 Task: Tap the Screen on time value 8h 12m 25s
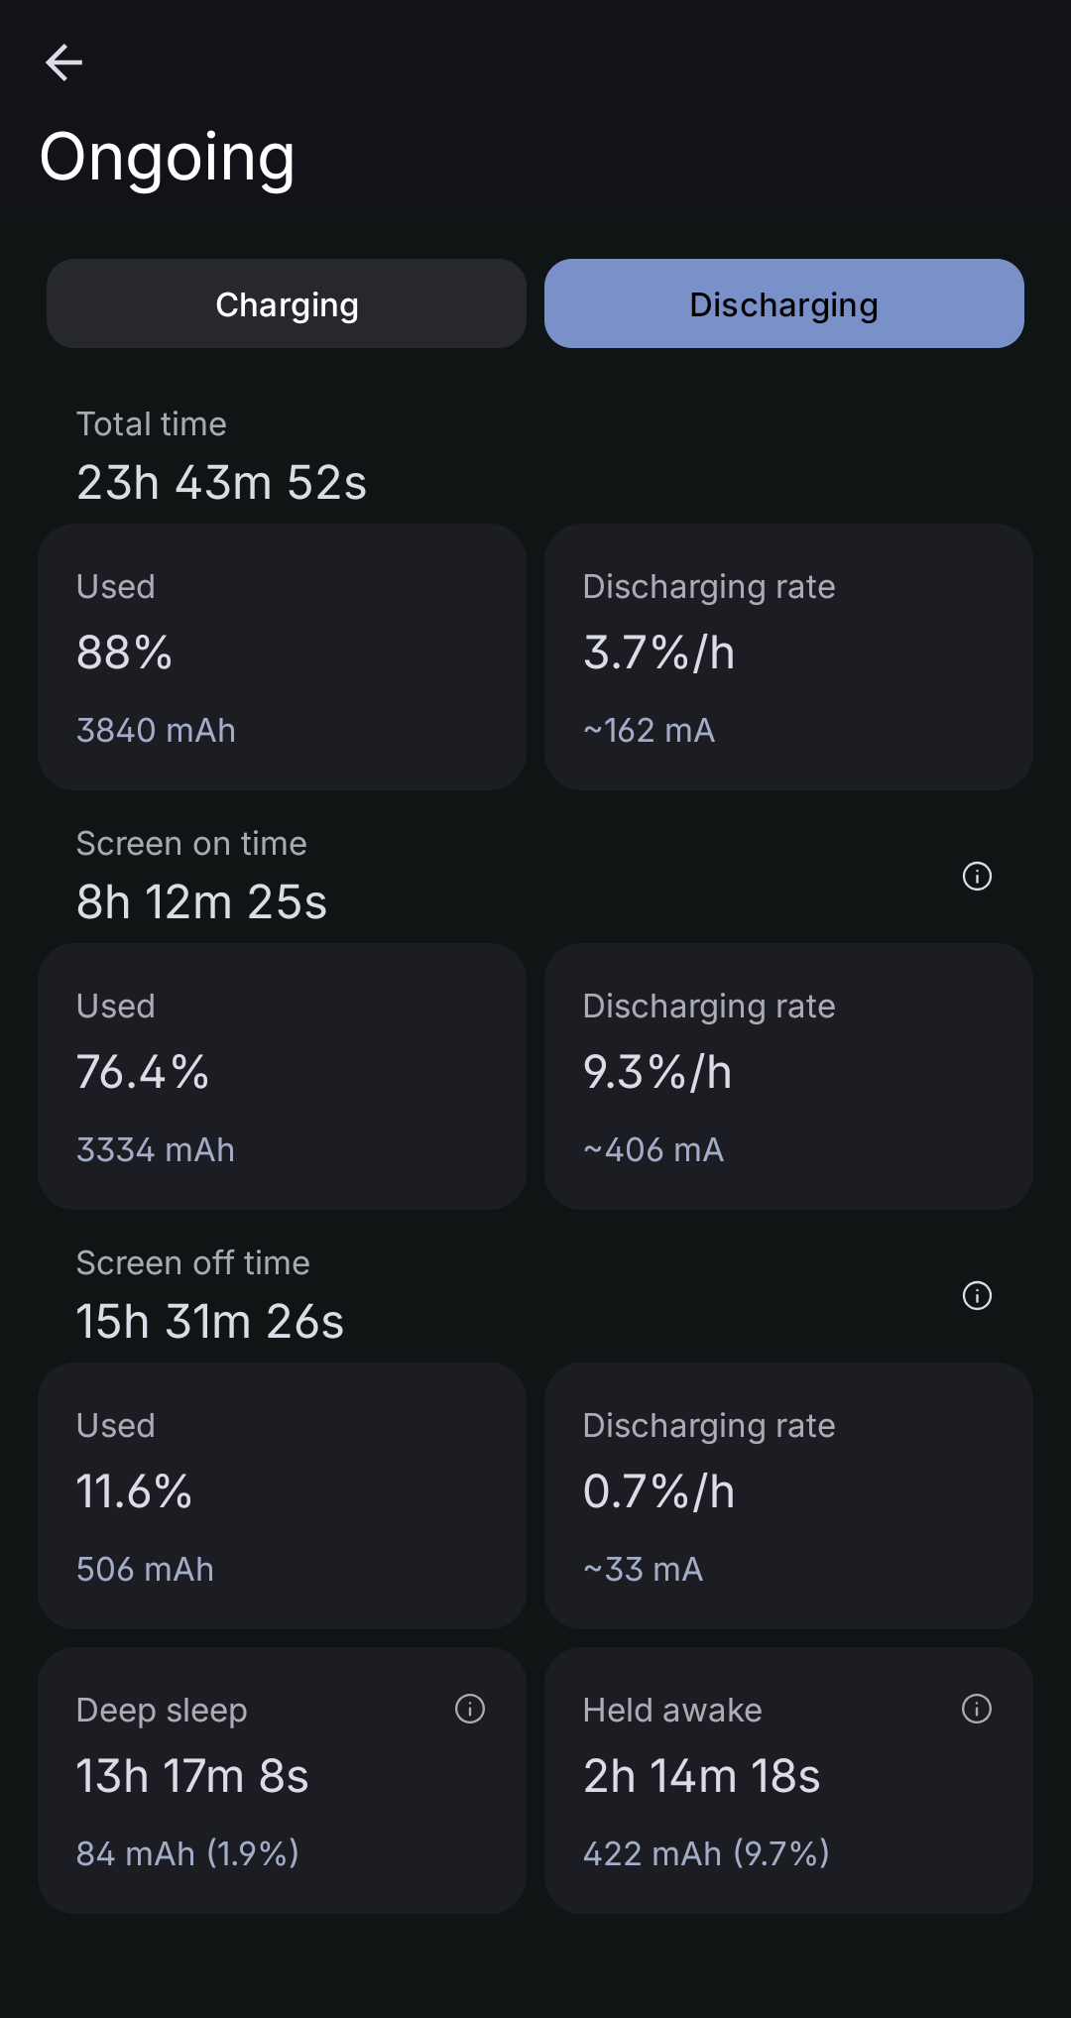201,902
